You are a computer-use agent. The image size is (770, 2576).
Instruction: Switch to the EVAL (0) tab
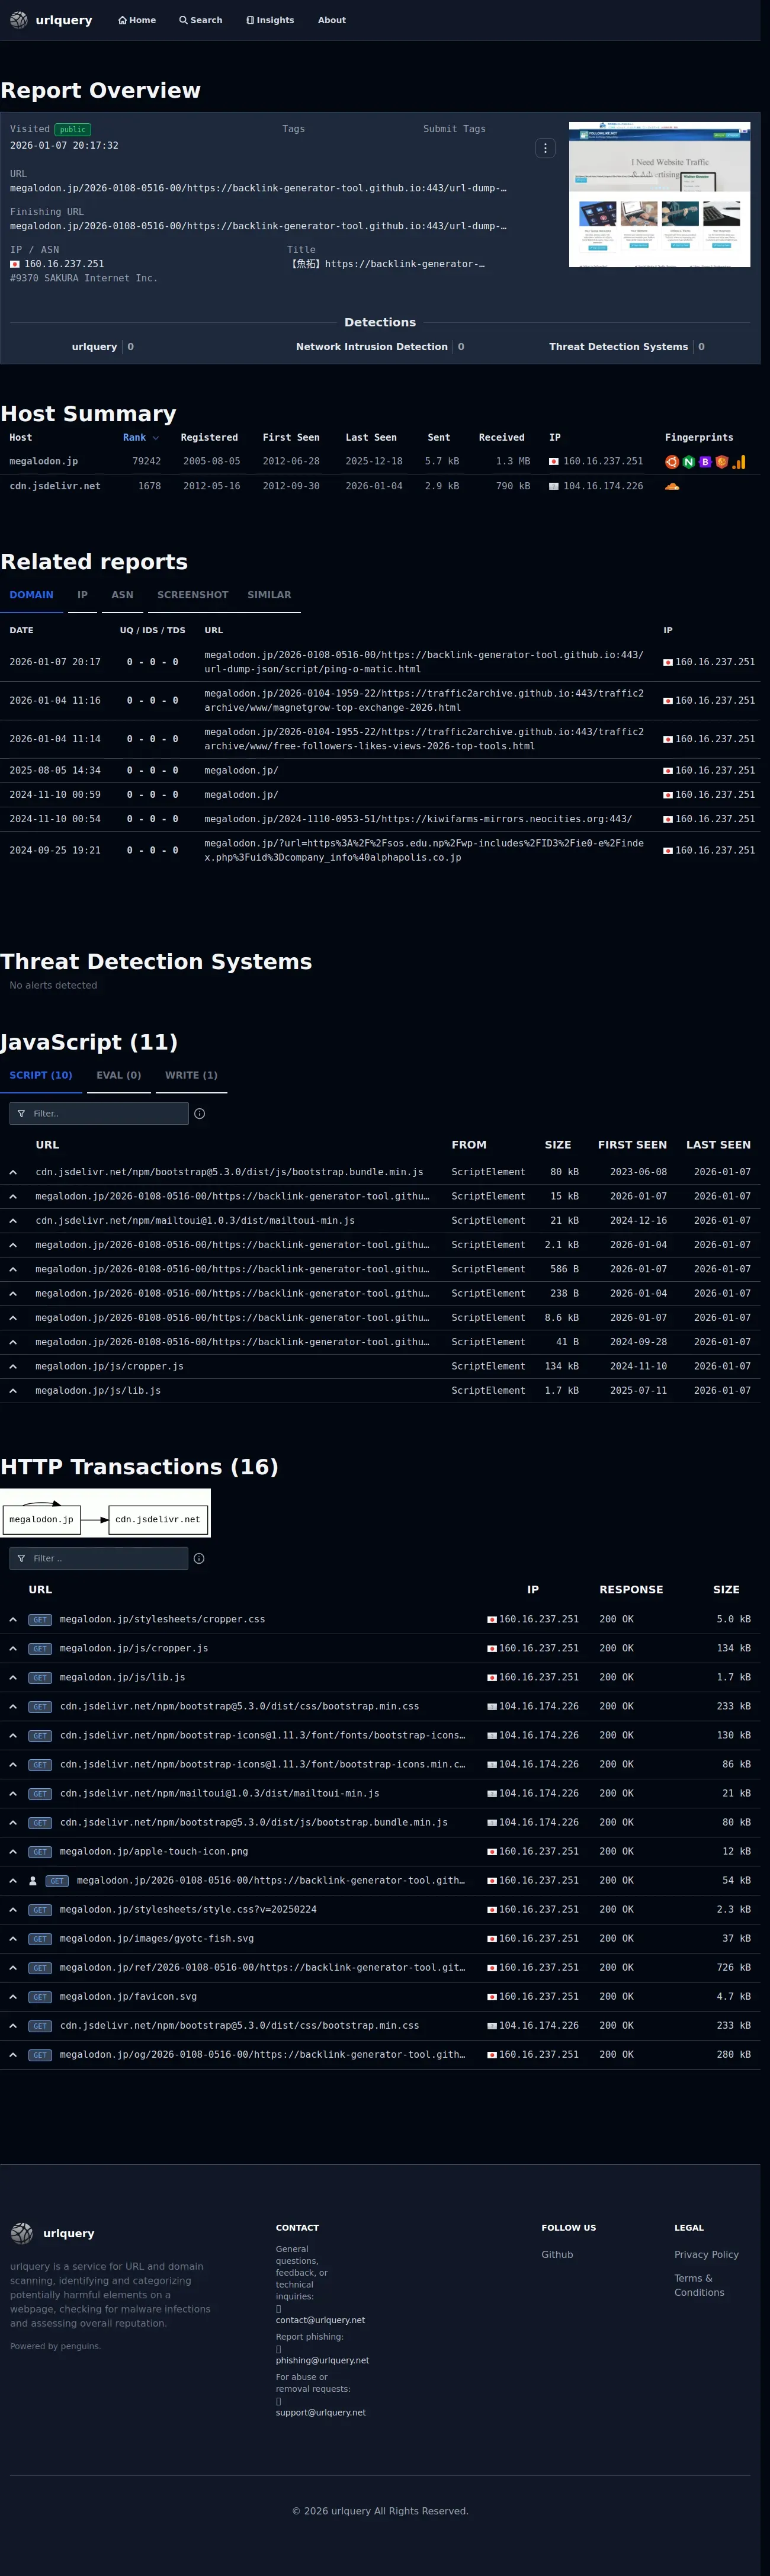[x=119, y=1076]
